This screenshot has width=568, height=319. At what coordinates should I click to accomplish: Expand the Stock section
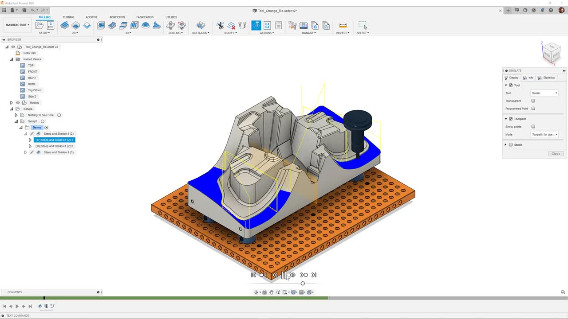coord(505,145)
